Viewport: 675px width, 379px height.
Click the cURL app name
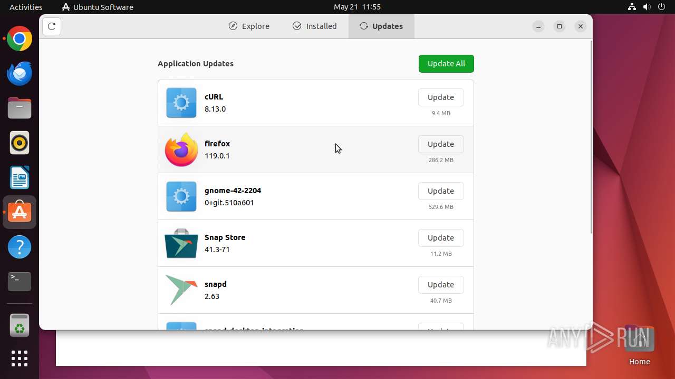pos(214,97)
